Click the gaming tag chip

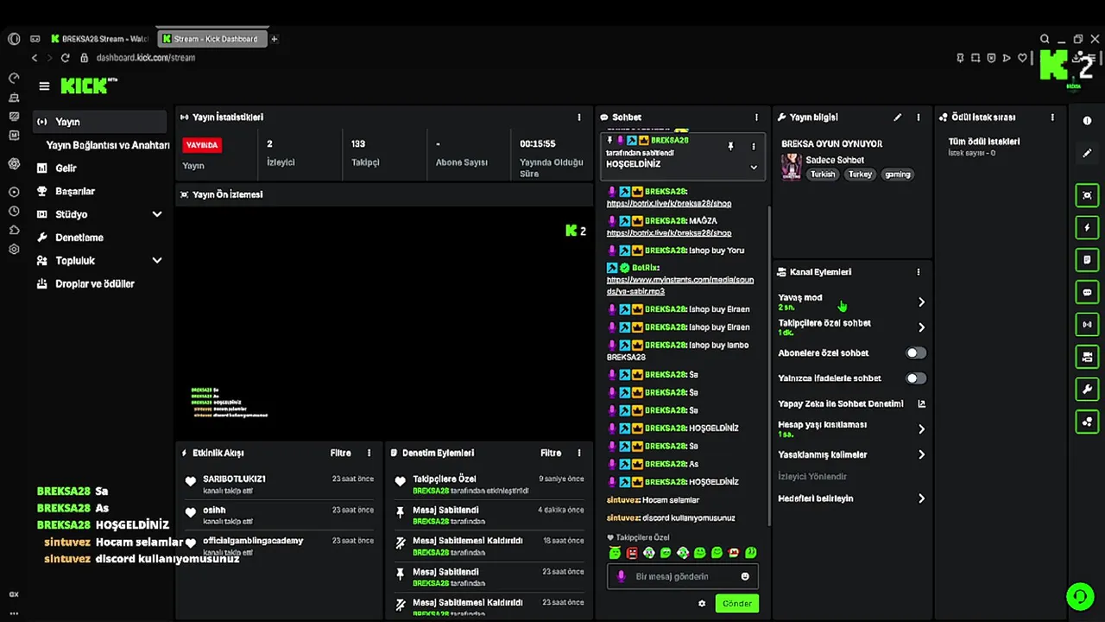pyautogui.click(x=898, y=175)
